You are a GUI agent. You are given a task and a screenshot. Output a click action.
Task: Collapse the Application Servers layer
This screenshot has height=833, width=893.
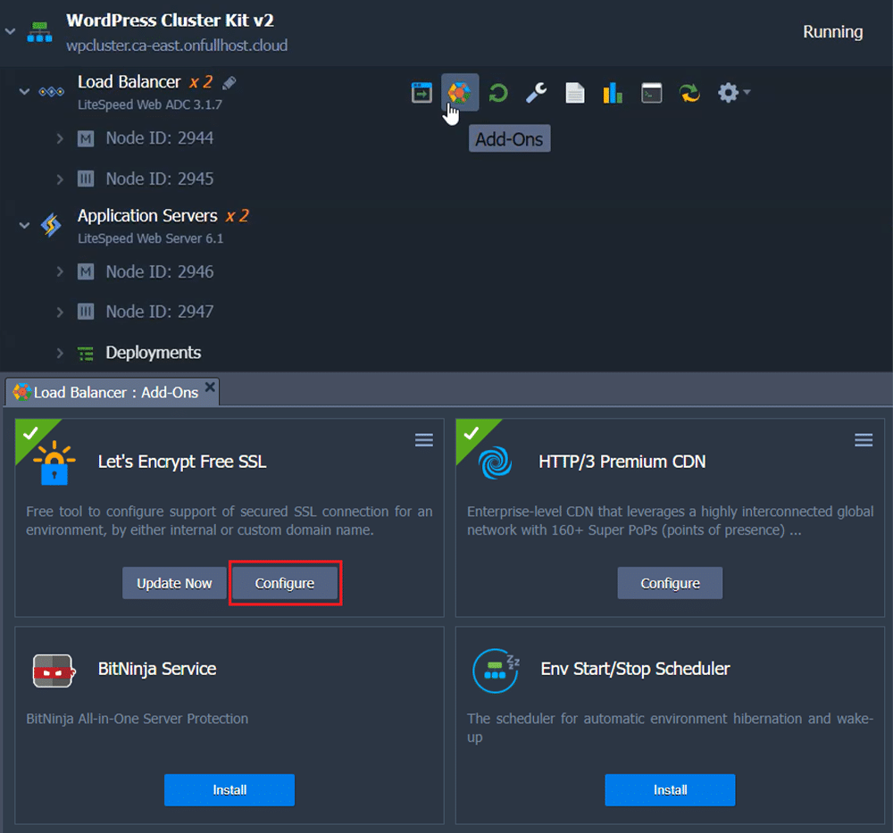click(24, 225)
